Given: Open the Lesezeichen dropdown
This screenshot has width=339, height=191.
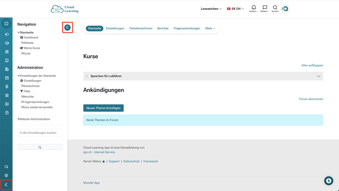Looking at the screenshot, I should (211, 9).
